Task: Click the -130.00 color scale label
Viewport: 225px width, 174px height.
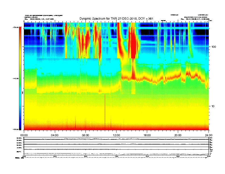Action: [x=16, y=27]
